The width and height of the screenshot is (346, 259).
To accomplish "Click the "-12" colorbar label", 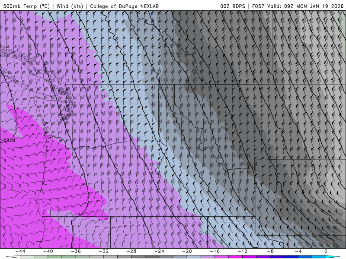I will tap(243, 251).
